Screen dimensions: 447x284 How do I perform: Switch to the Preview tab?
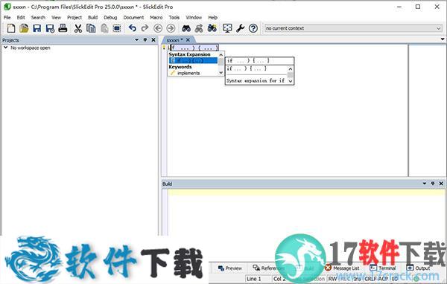(230, 268)
